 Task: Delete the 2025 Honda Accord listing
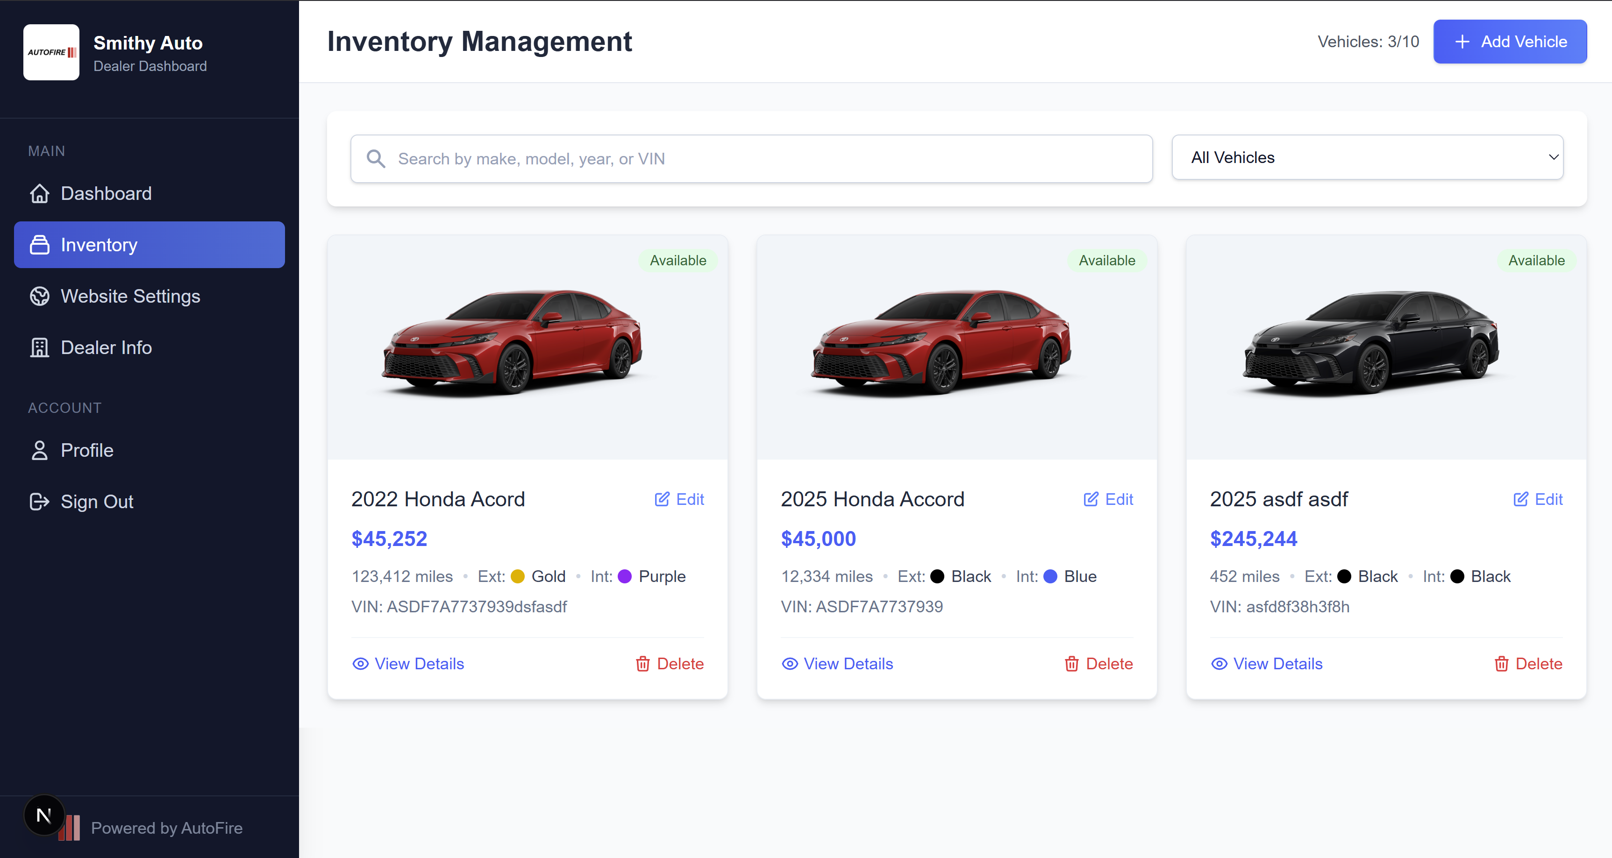click(x=1099, y=664)
